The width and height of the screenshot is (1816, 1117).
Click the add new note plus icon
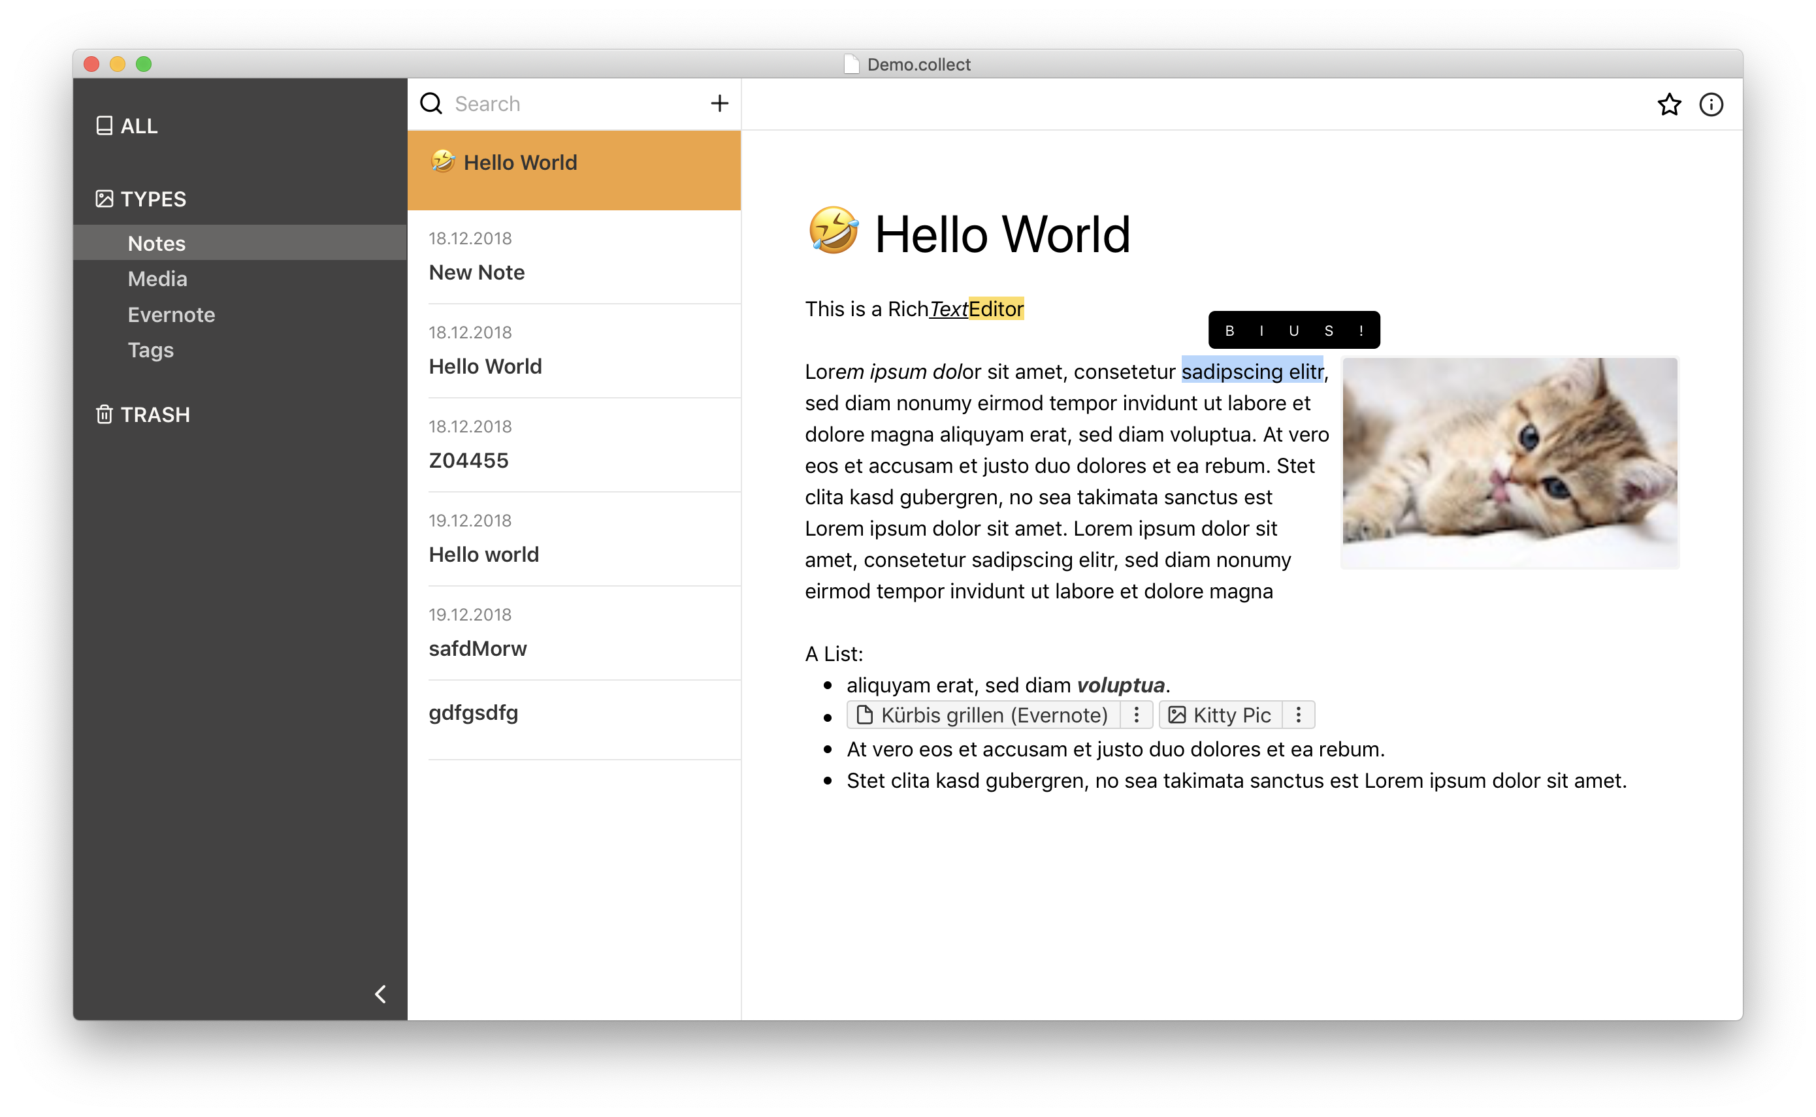[719, 103]
